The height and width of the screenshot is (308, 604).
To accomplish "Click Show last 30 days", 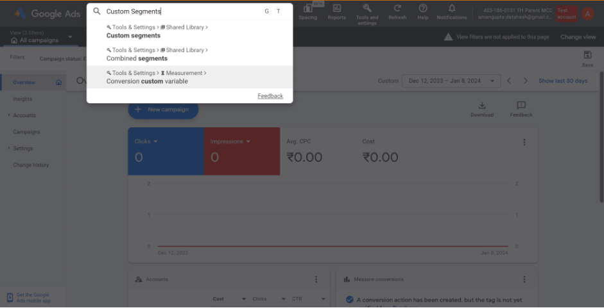I will 563,81.
